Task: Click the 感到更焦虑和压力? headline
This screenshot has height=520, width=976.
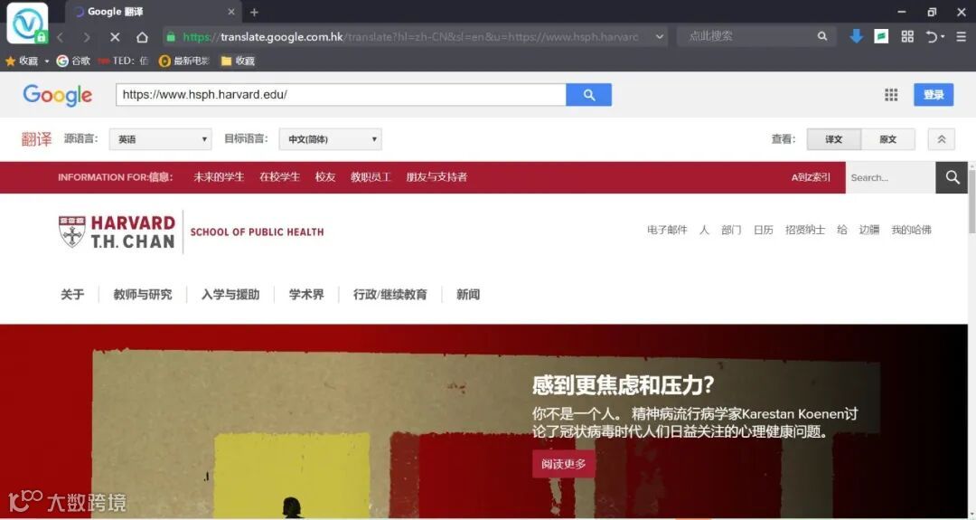Action: [623, 385]
